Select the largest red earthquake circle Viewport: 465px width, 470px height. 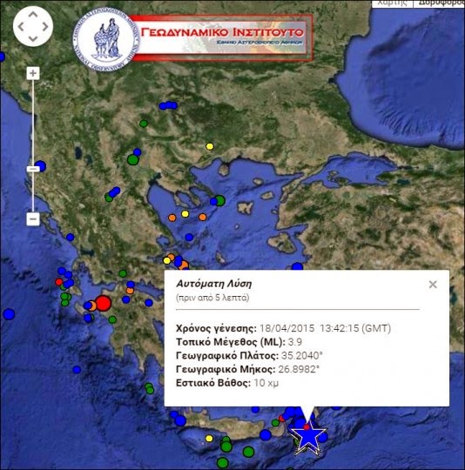click(x=103, y=303)
